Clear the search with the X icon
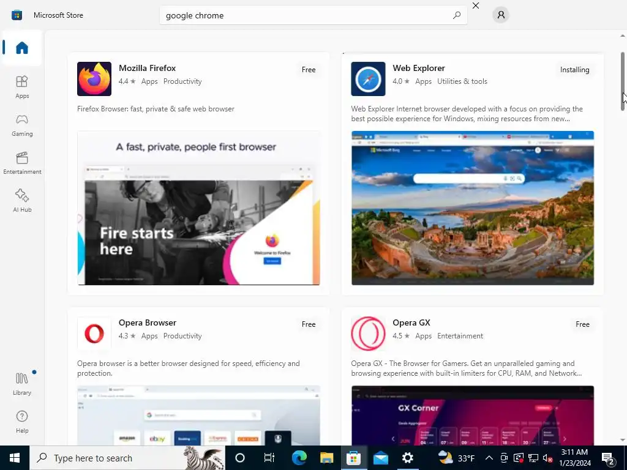 tap(476, 6)
